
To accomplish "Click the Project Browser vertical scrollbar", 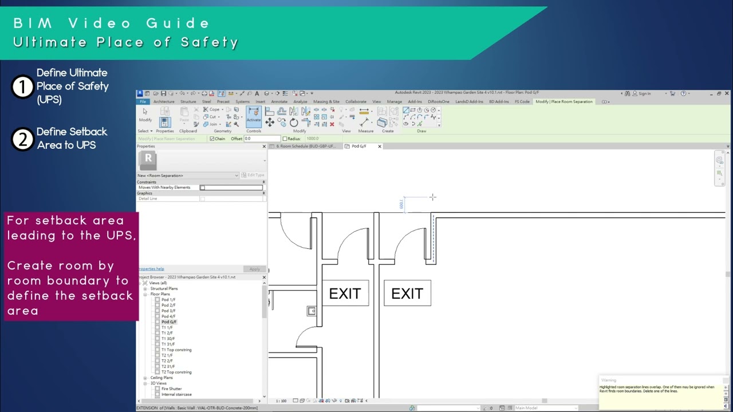I will point(264,302).
